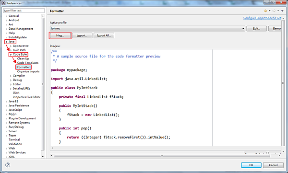Expand the Compiler tree node
Image resolution: width=288 pixels, height=173 pixels.
click(11, 76)
